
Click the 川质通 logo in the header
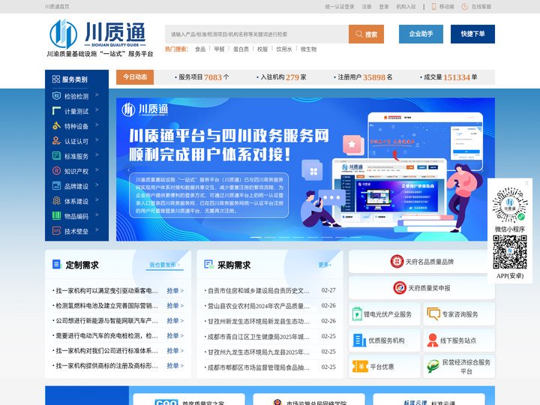pos(100,38)
